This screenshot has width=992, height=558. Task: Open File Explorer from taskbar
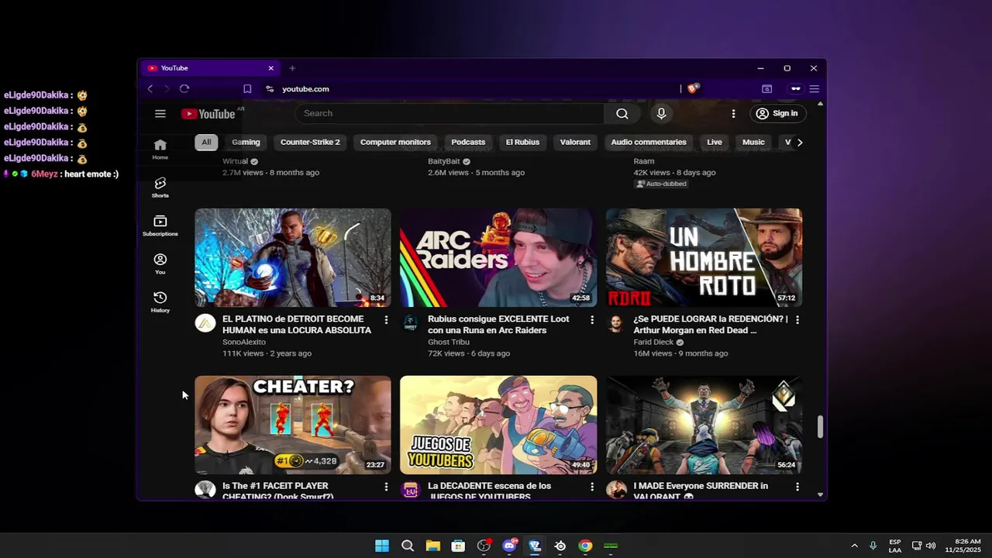[x=432, y=546]
